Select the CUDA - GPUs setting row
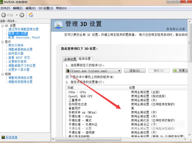192x143 pixels. (x=127, y=92)
